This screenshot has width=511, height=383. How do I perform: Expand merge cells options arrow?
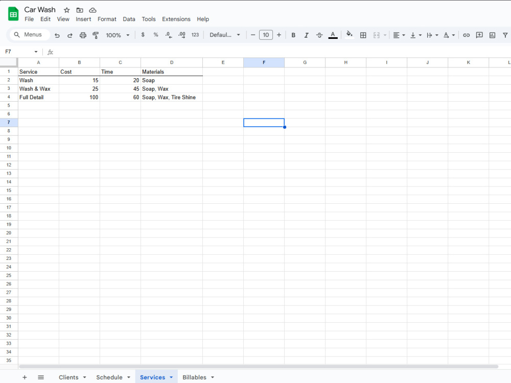[x=385, y=35]
